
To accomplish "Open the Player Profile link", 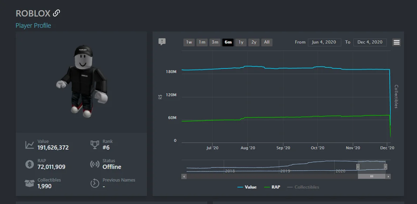I will click(33, 26).
